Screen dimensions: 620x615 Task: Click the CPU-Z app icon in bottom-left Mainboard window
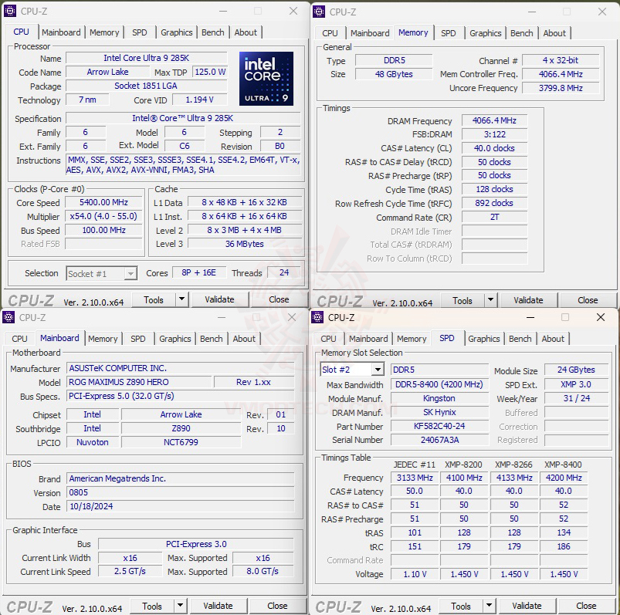tap(8, 317)
